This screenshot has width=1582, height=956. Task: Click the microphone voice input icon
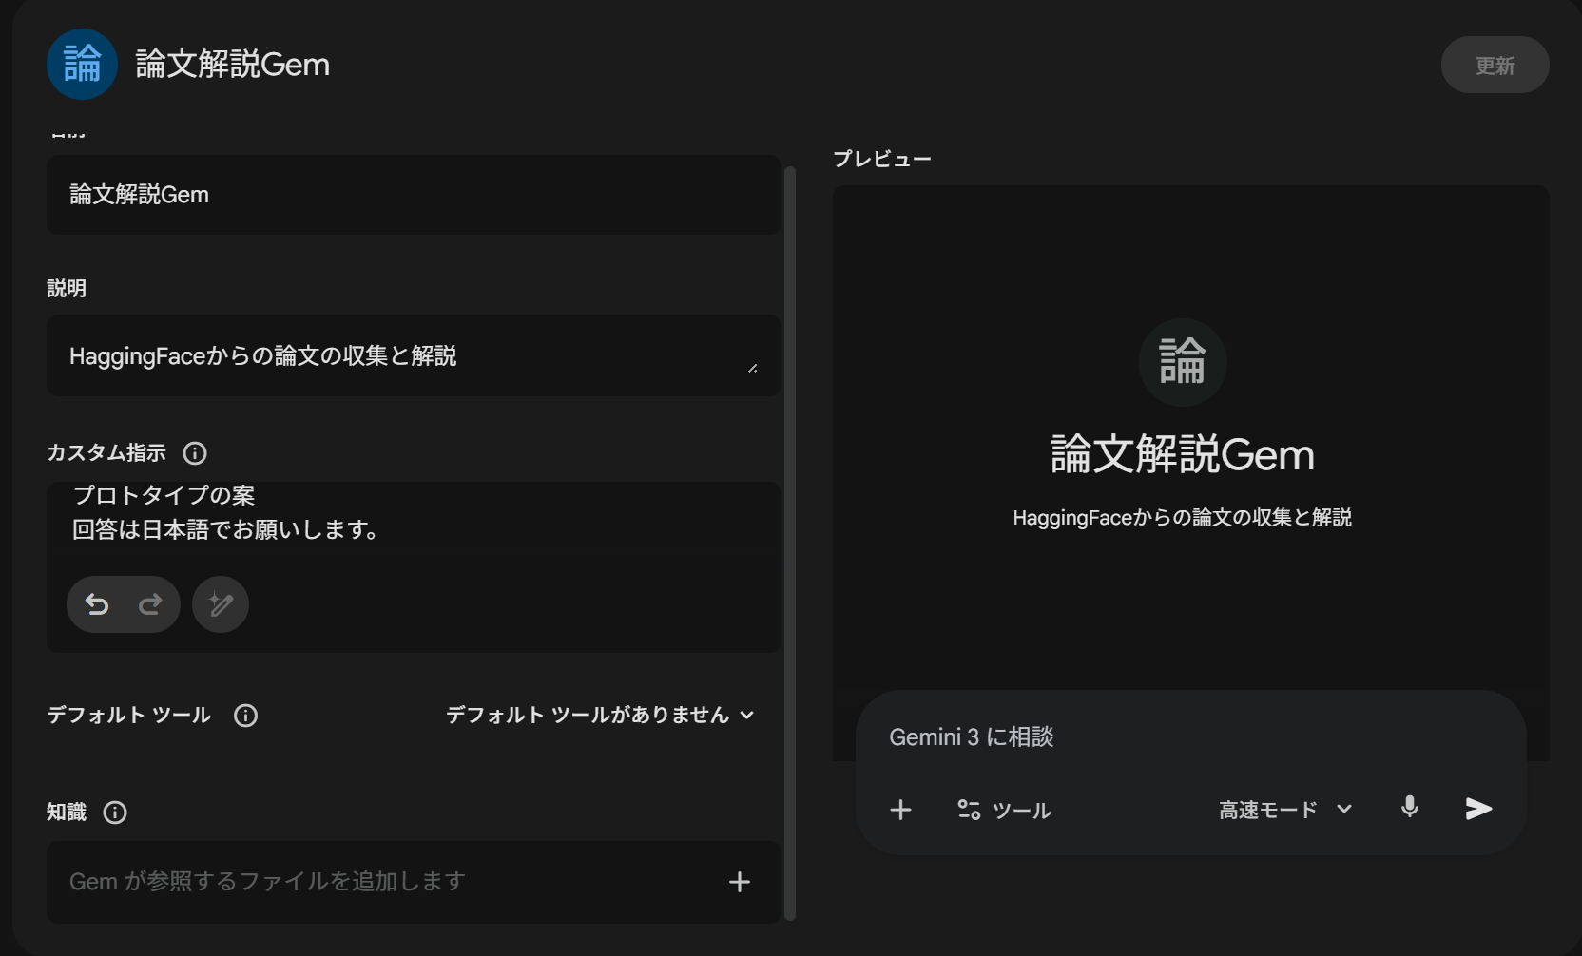click(x=1410, y=808)
